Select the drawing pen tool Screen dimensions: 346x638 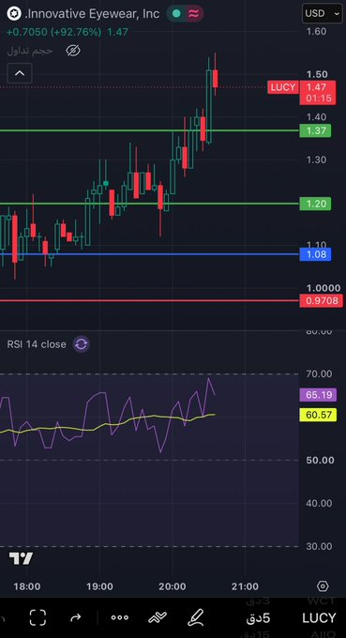pyautogui.click(x=196, y=617)
